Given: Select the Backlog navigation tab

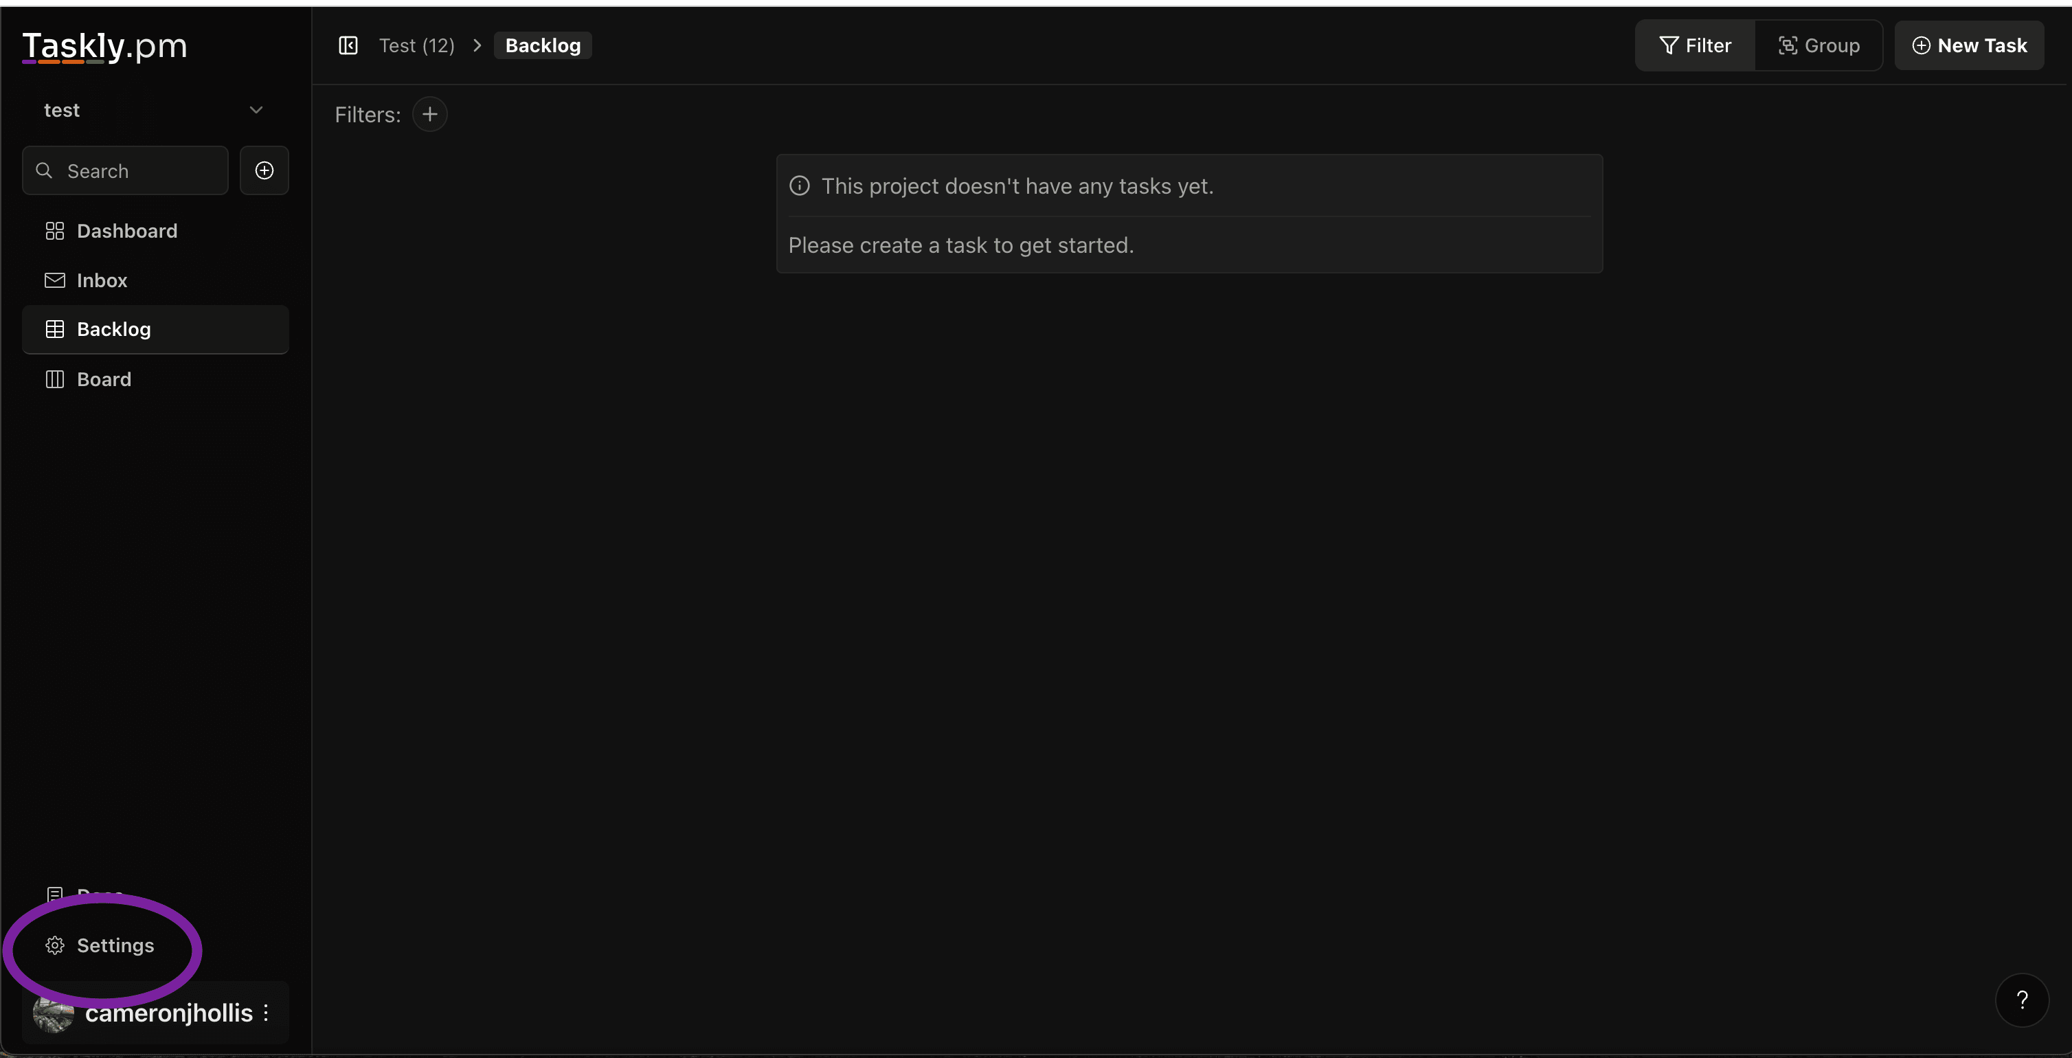Looking at the screenshot, I should click(113, 329).
